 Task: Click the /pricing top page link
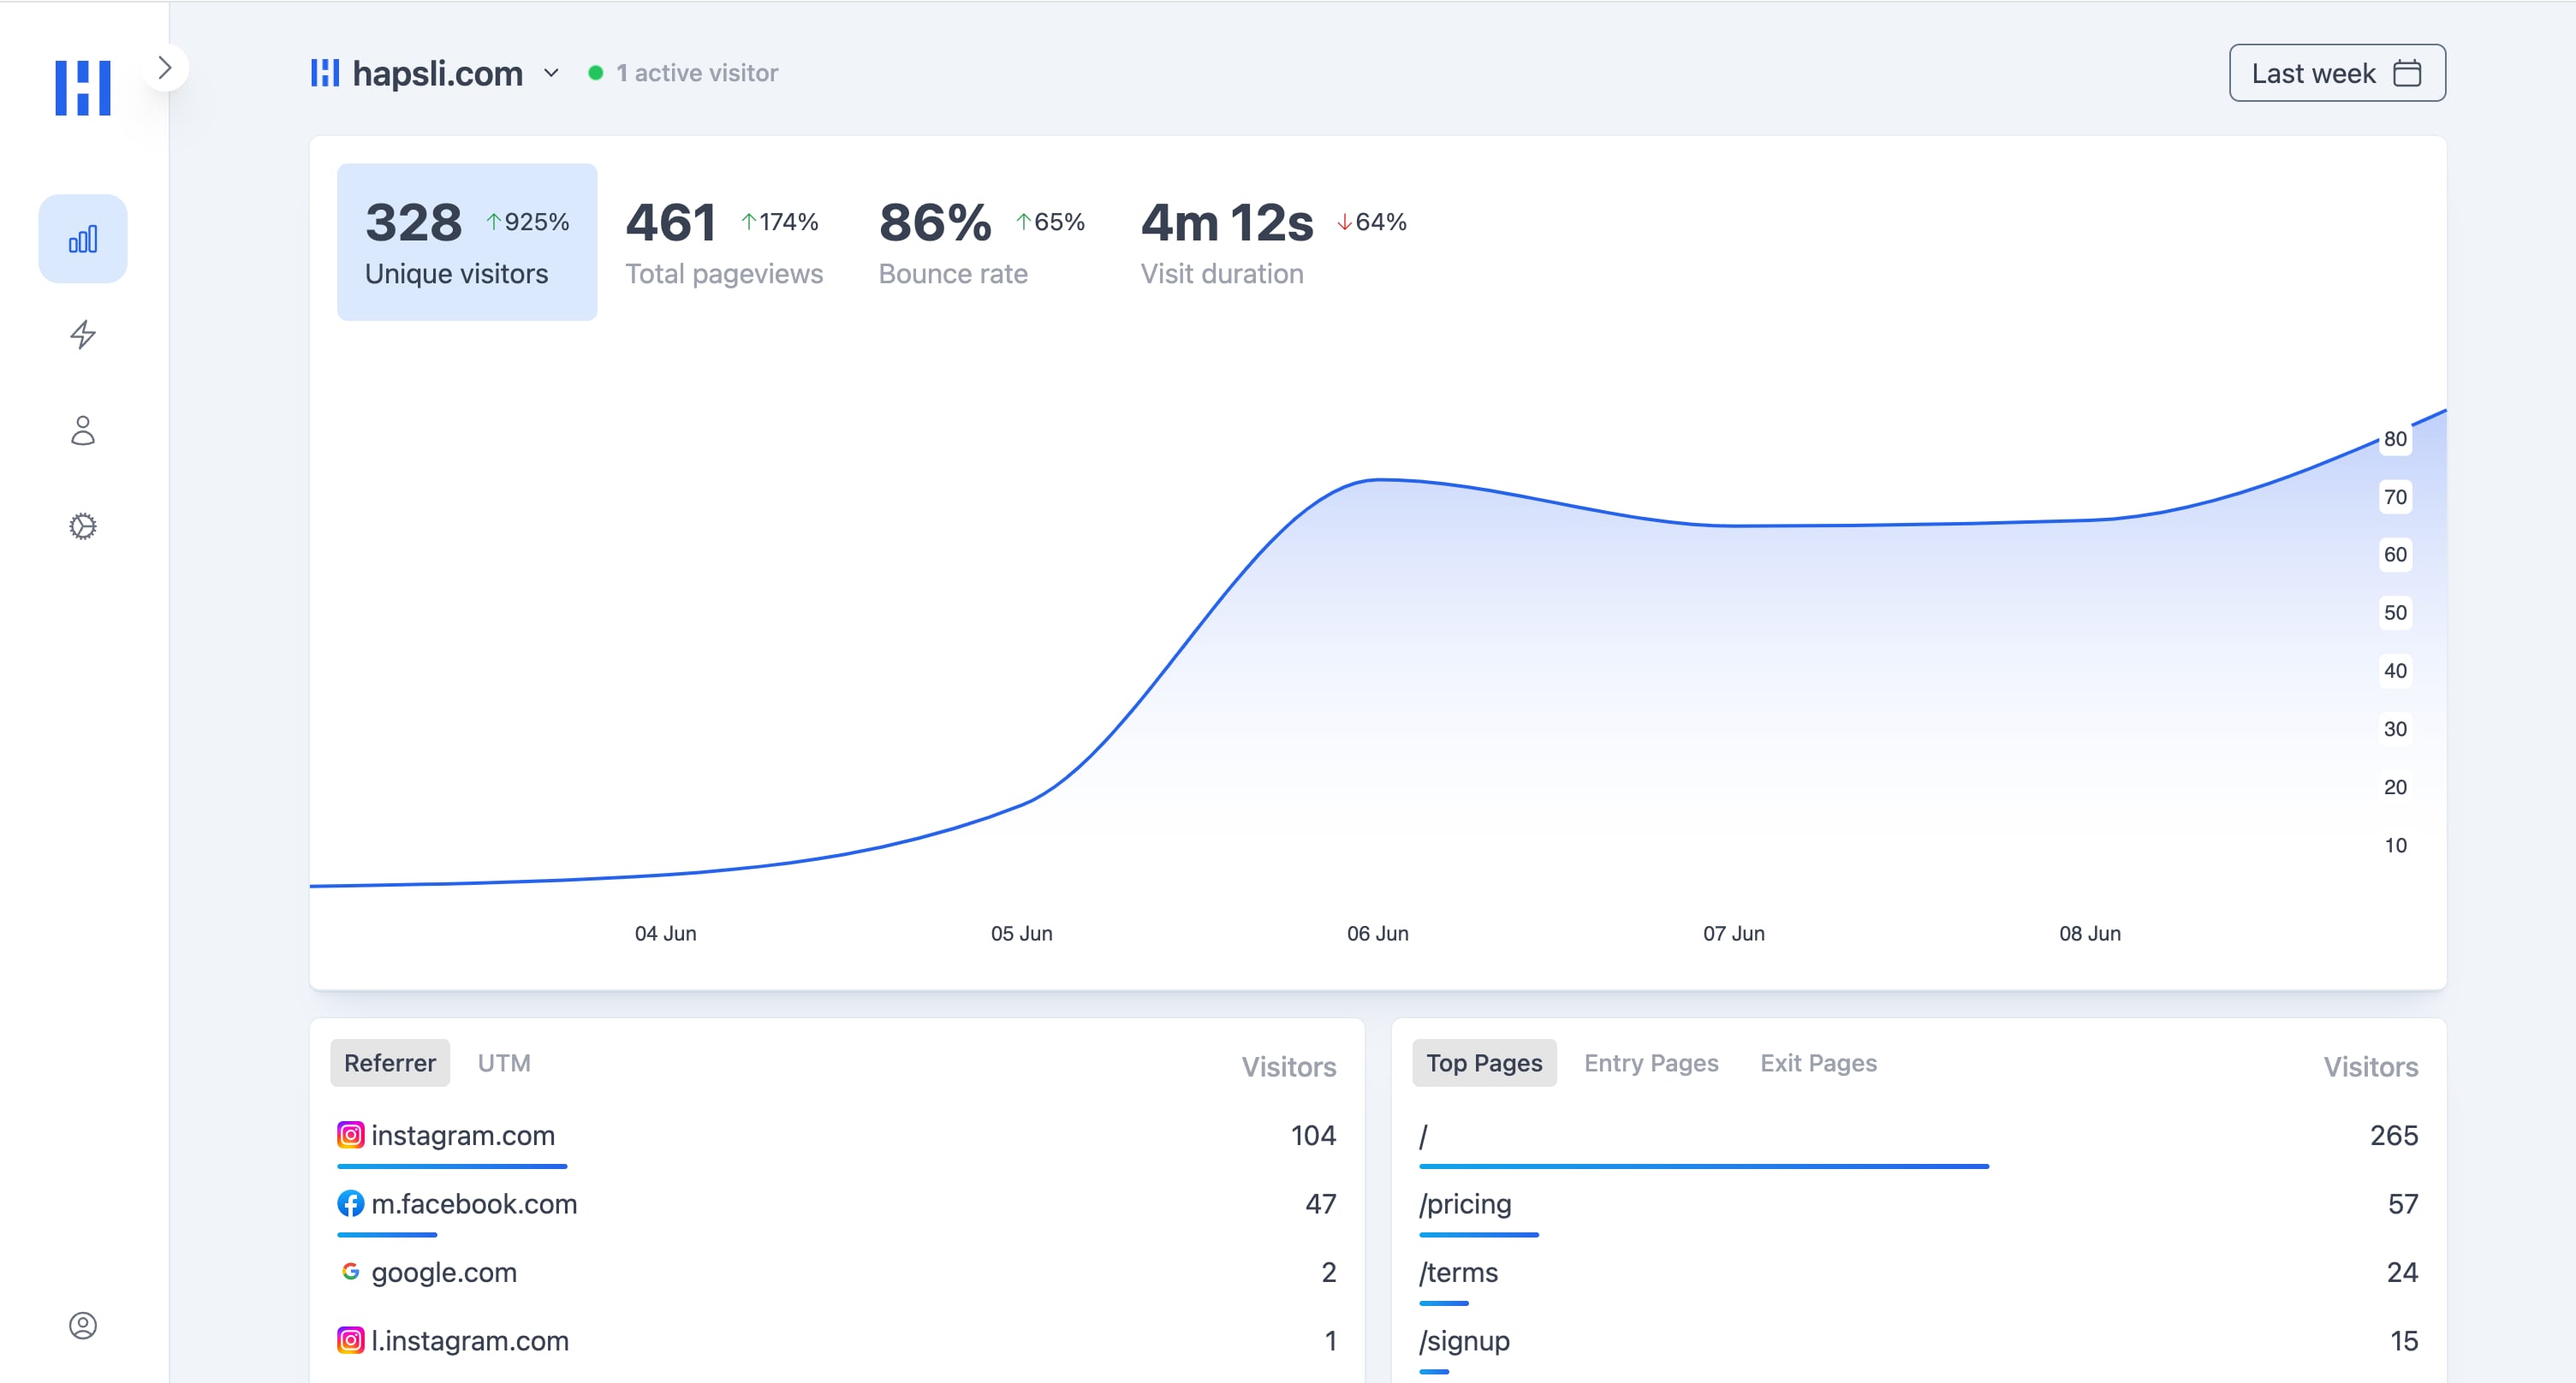(1463, 1204)
